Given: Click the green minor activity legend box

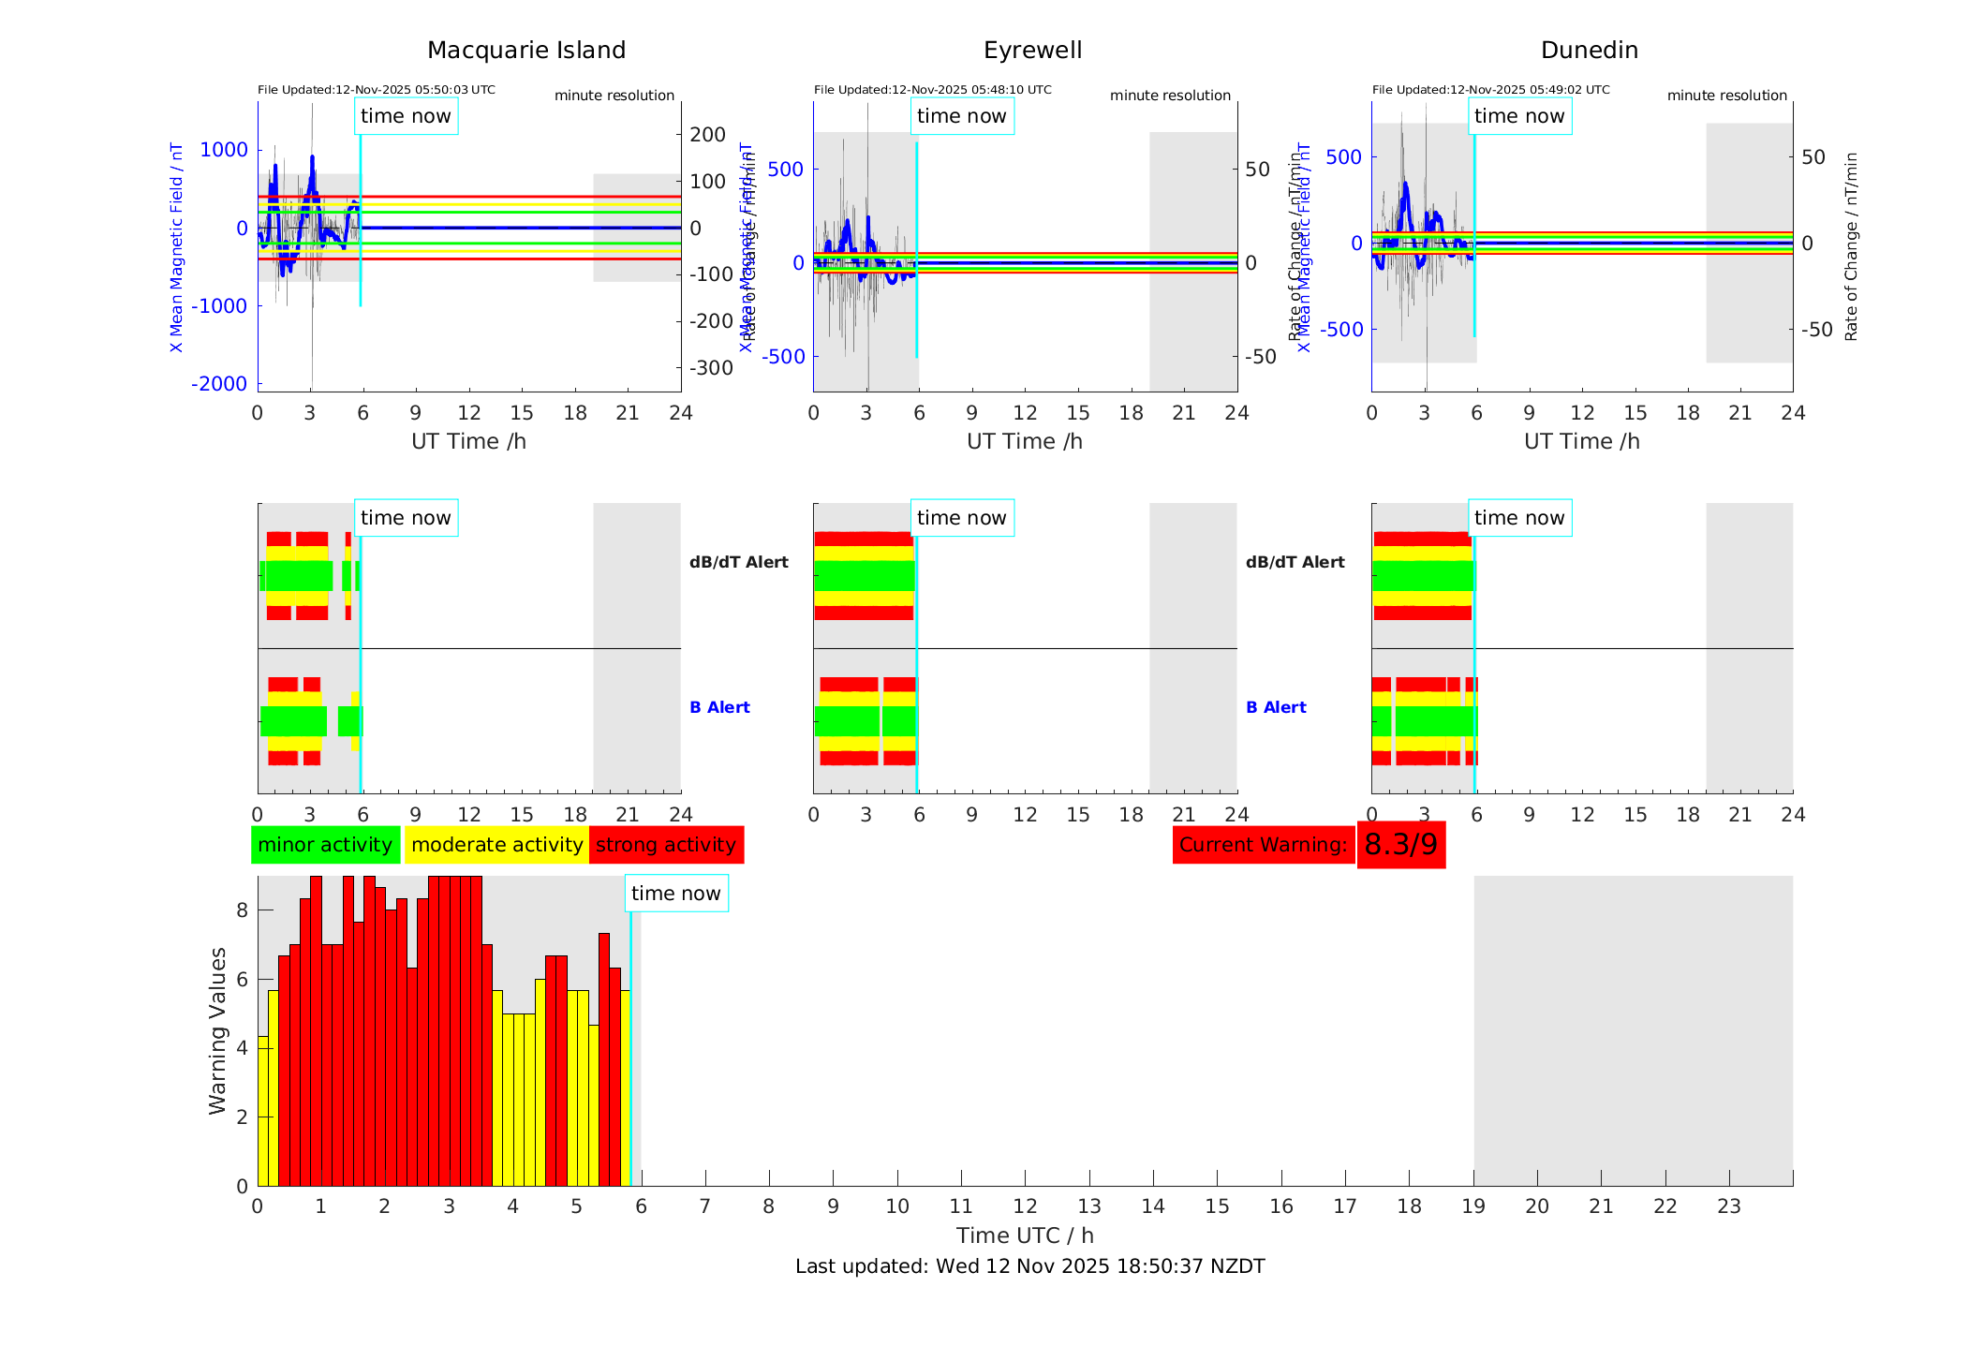Looking at the screenshot, I should coord(325,845).
